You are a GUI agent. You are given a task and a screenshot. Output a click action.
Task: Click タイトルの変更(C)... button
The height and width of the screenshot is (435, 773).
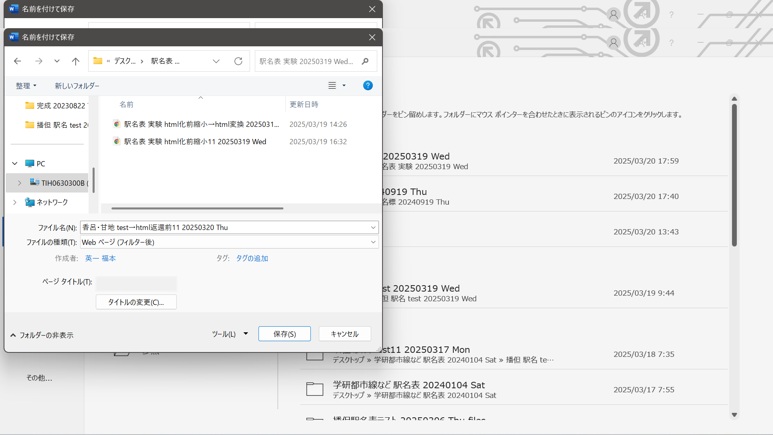coord(136,302)
